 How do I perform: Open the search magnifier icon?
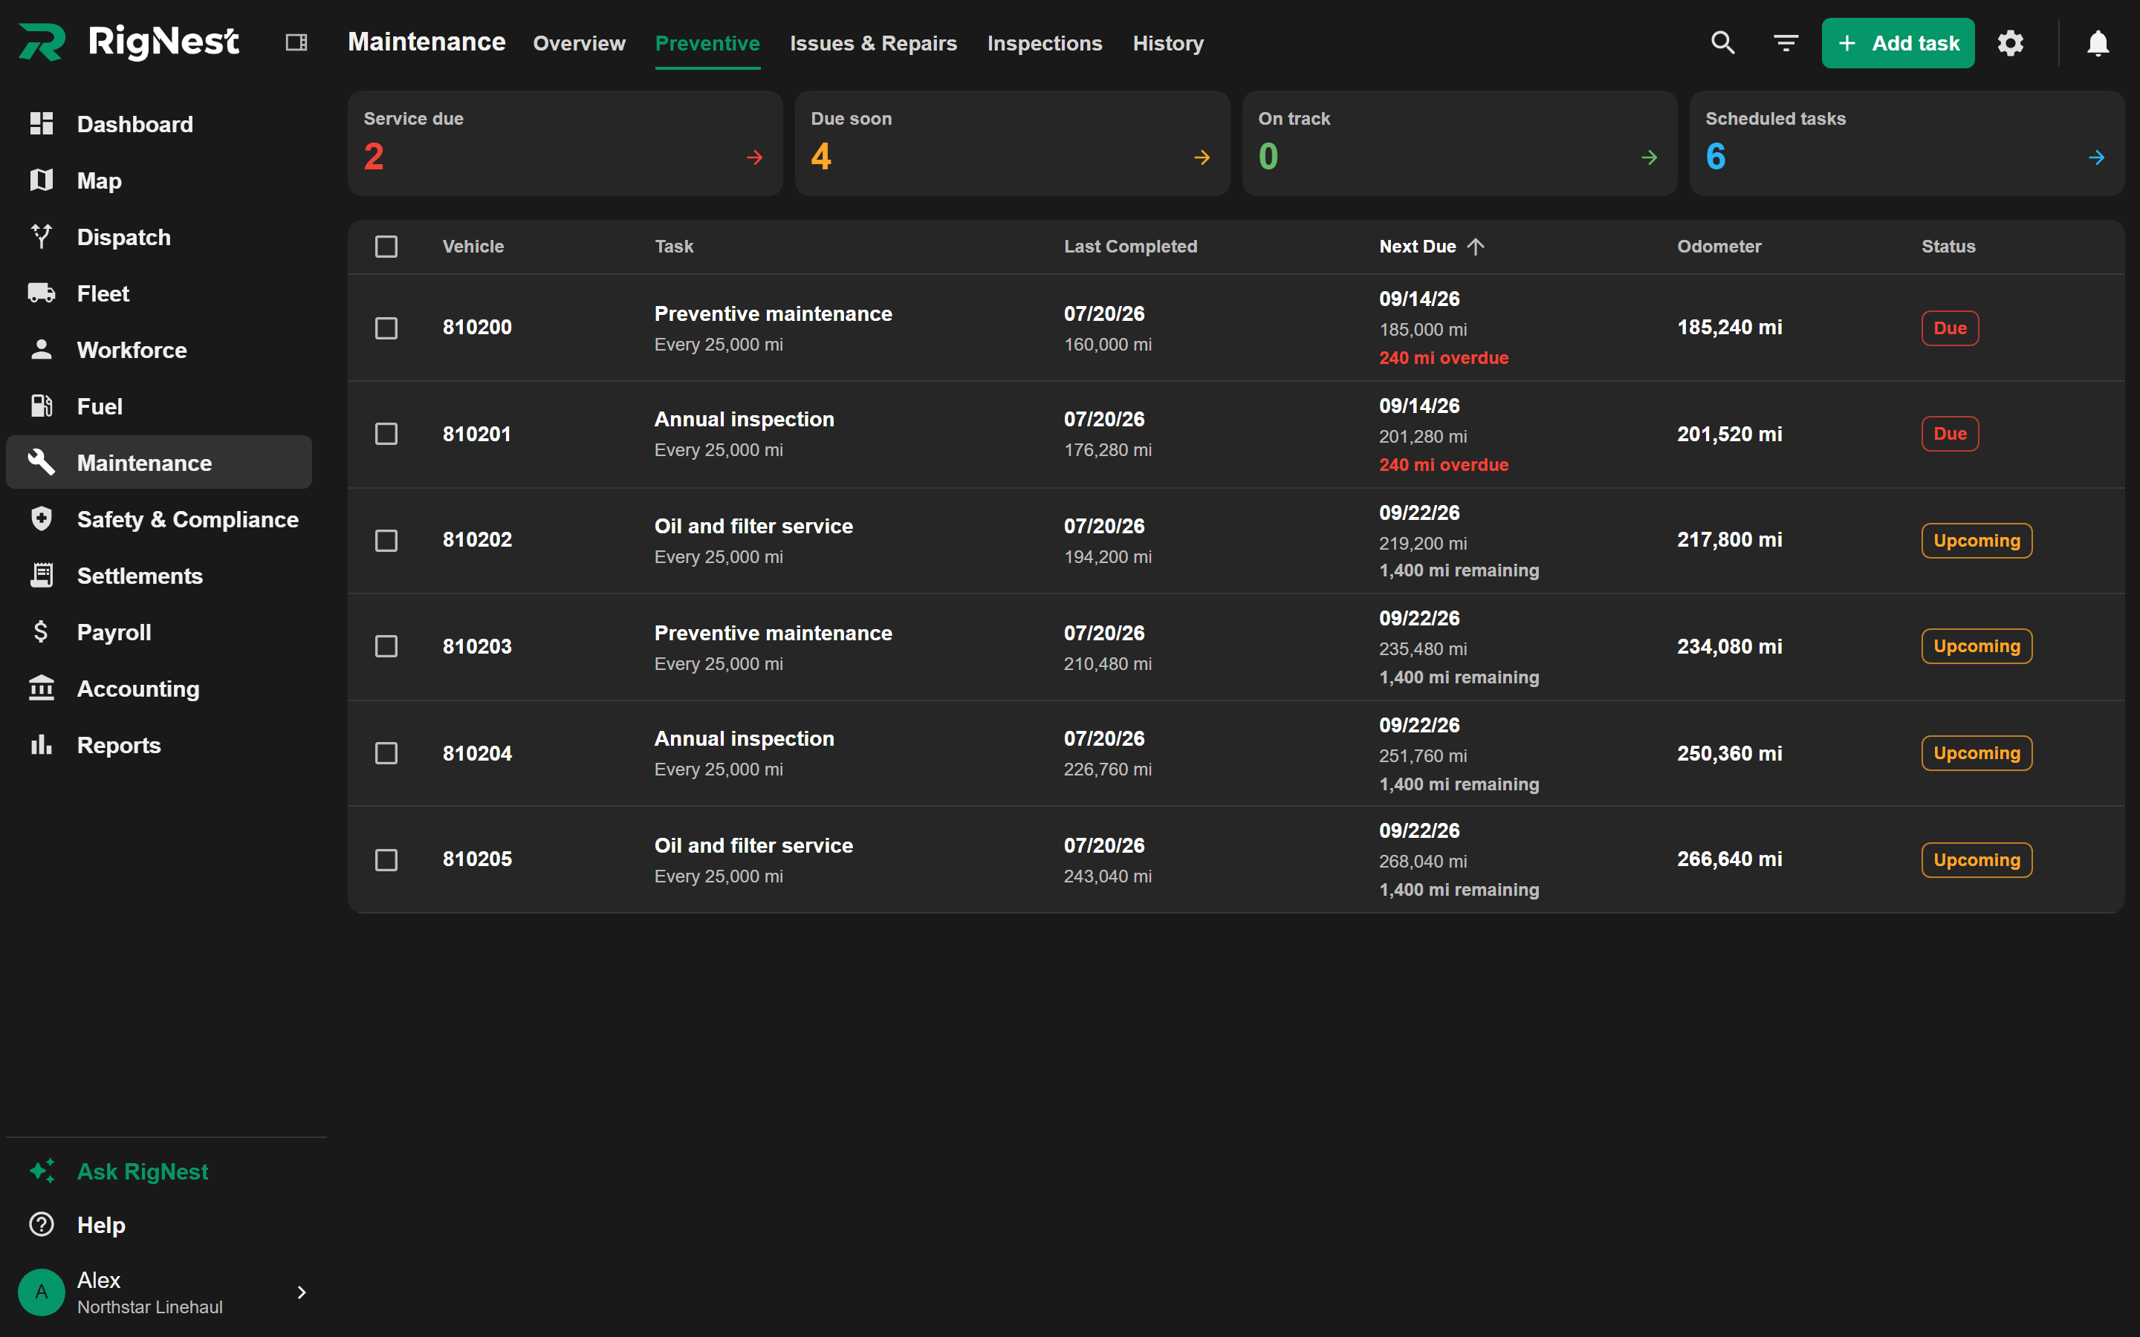(1722, 42)
